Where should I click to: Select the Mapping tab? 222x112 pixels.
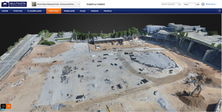point(54,11)
